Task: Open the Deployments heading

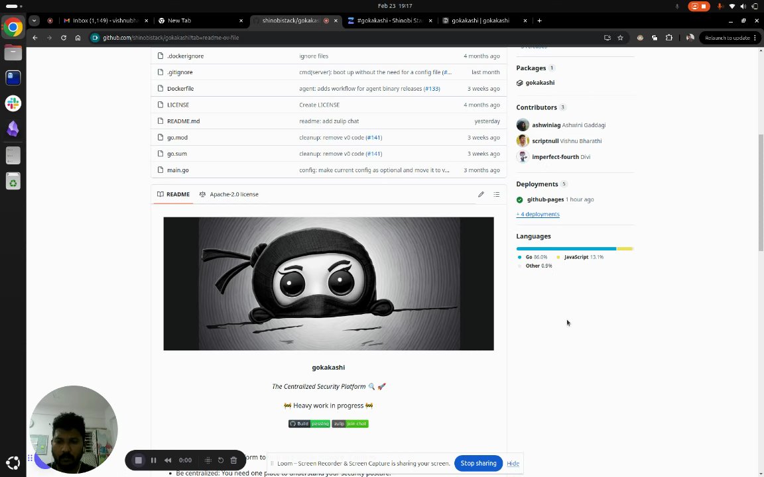Action: point(537,184)
